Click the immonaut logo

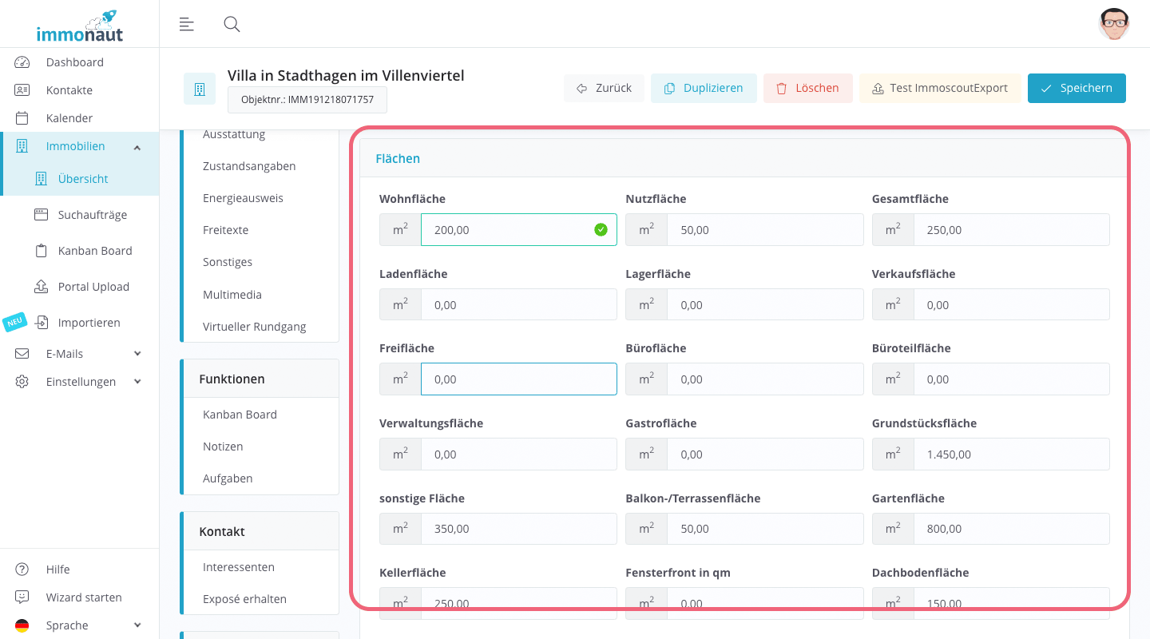click(x=80, y=26)
